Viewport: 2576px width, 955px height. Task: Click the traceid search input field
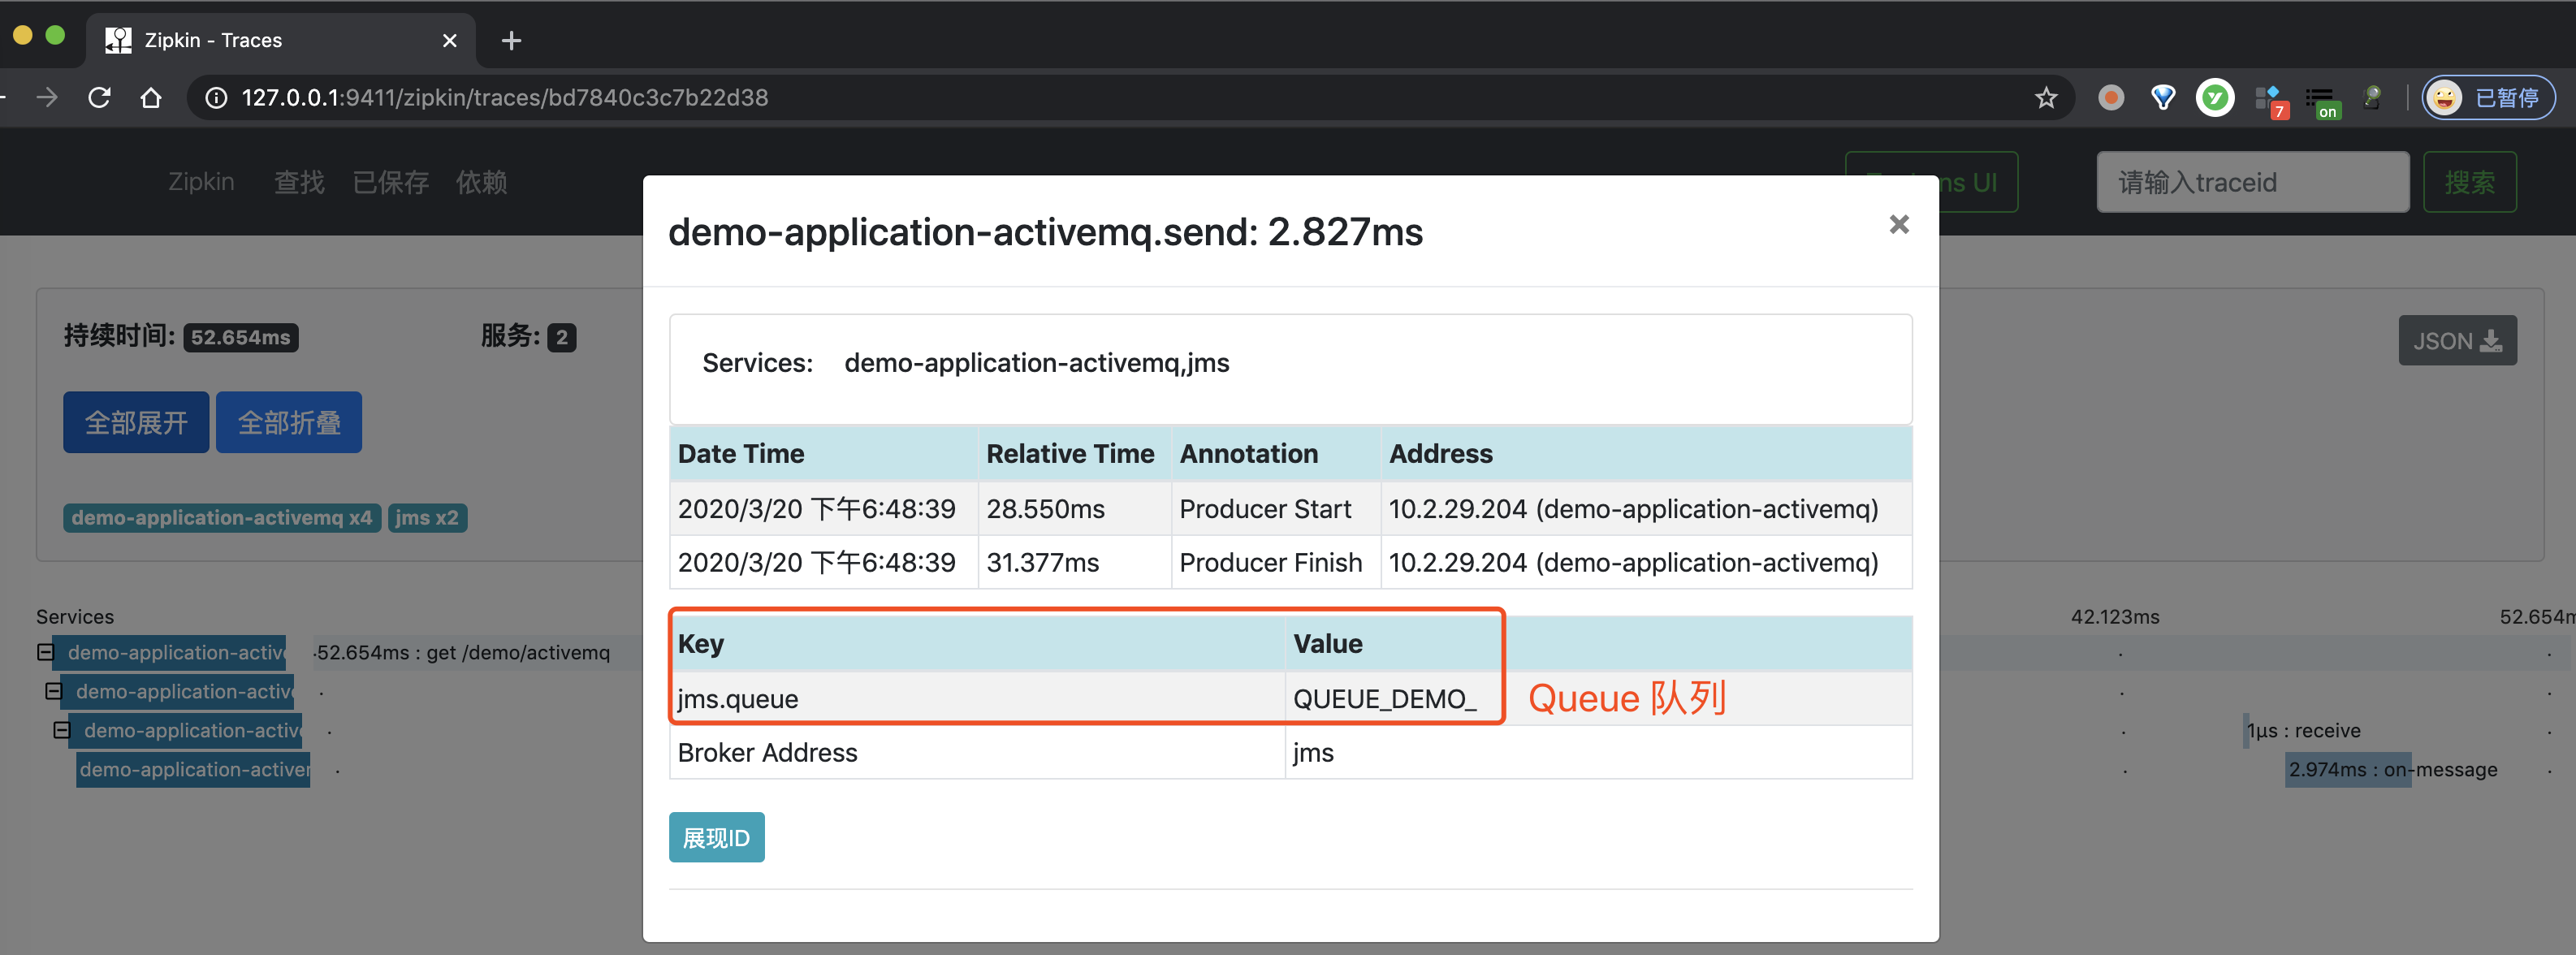coord(2252,182)
